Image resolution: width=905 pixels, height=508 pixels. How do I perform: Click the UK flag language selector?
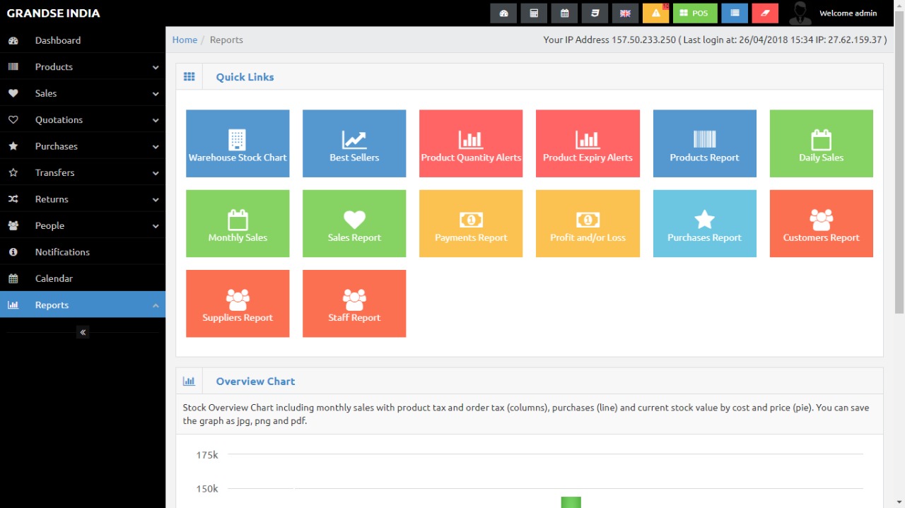[625, 13]
